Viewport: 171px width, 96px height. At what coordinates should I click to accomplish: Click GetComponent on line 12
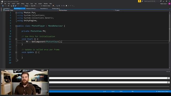click(x=38, y=42)
